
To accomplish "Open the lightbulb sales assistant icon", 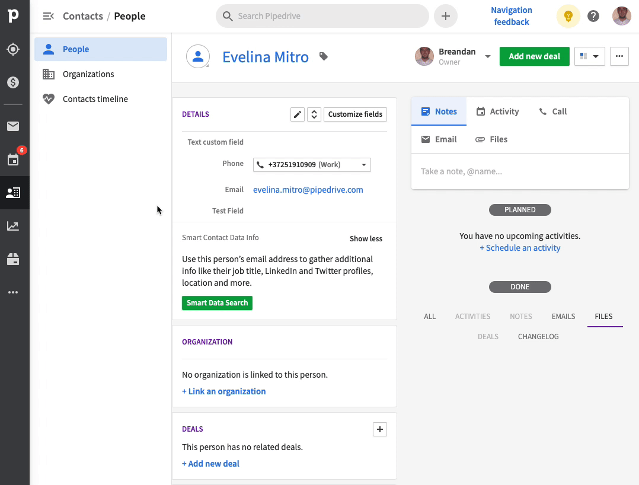I will click(568, 16).
